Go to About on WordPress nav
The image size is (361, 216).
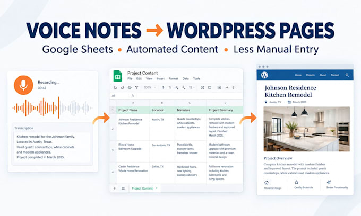point(323,75)
